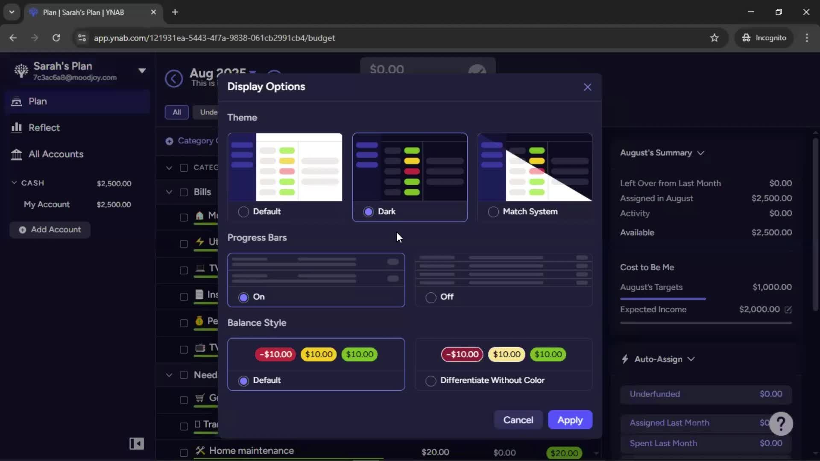Click the Plan sidebar icon
Image resolution: width=820 pixels, height=461 pixels.
pos(16,102)
